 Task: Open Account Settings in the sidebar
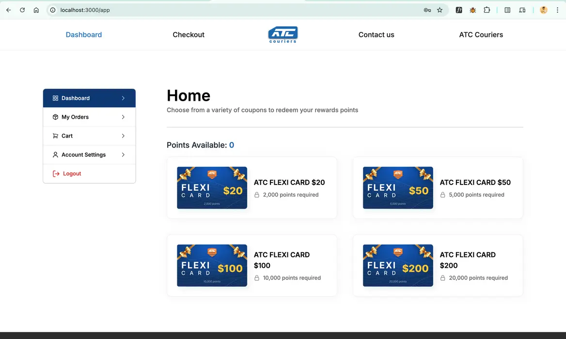89,154
